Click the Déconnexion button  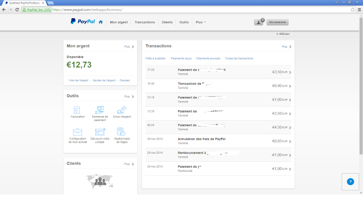coord(277,22)
